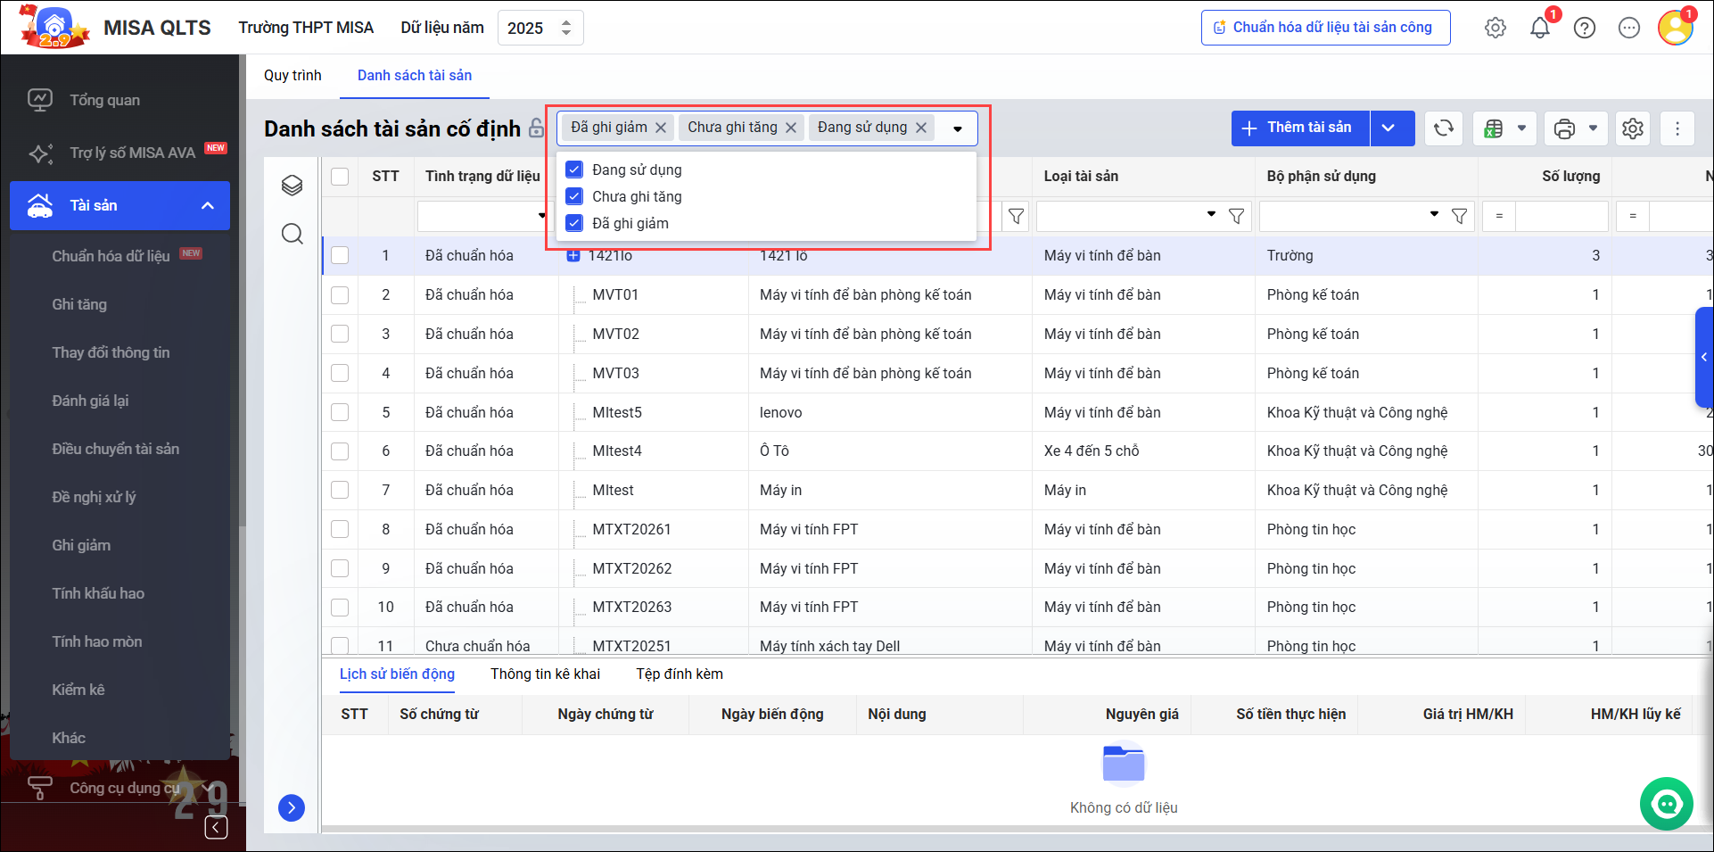Click the refresh data icon

tap(1443, 128)
